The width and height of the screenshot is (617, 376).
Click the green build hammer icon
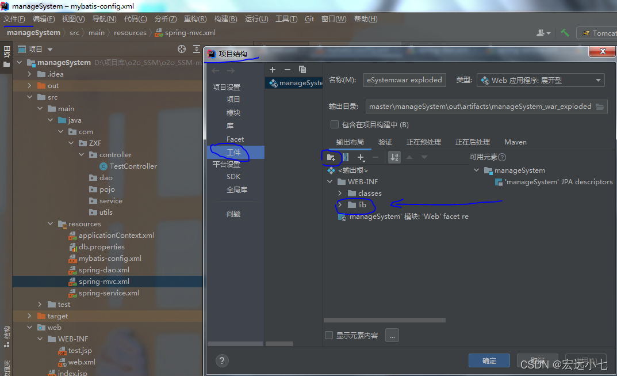click(565, 33)
